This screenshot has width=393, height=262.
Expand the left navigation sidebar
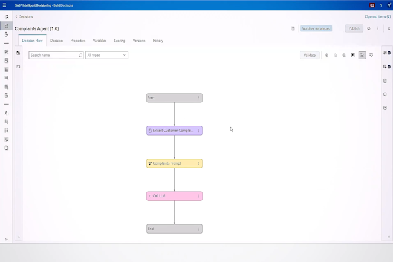[x=7, y=239]
